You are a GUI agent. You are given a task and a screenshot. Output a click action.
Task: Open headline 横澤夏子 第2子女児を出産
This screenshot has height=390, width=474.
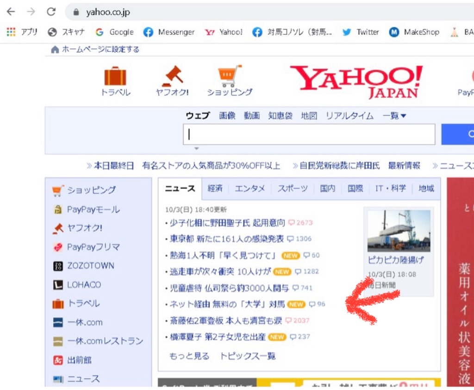pyautogui.click(x=218, y=337)
